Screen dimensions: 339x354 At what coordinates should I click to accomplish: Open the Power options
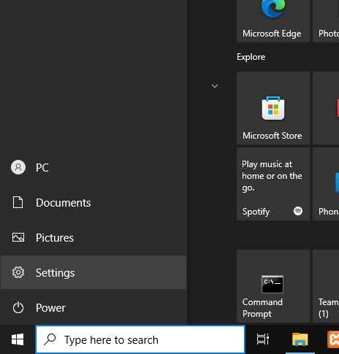[x=94, y=307]
